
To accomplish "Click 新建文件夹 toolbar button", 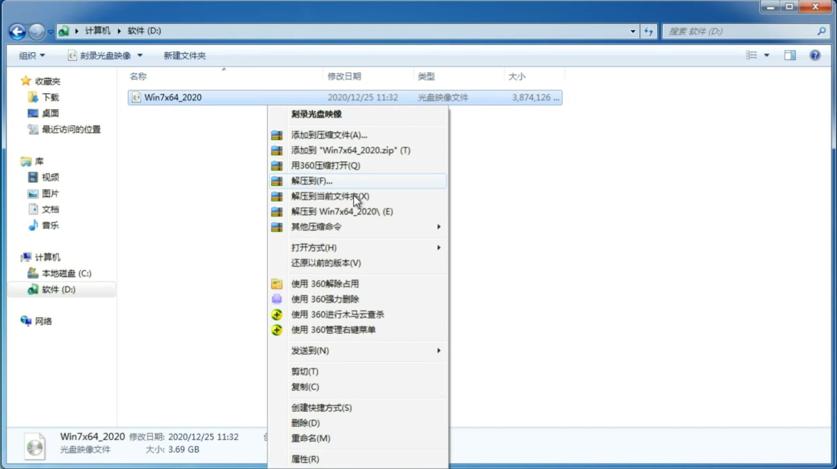I will tap(184, 55).
